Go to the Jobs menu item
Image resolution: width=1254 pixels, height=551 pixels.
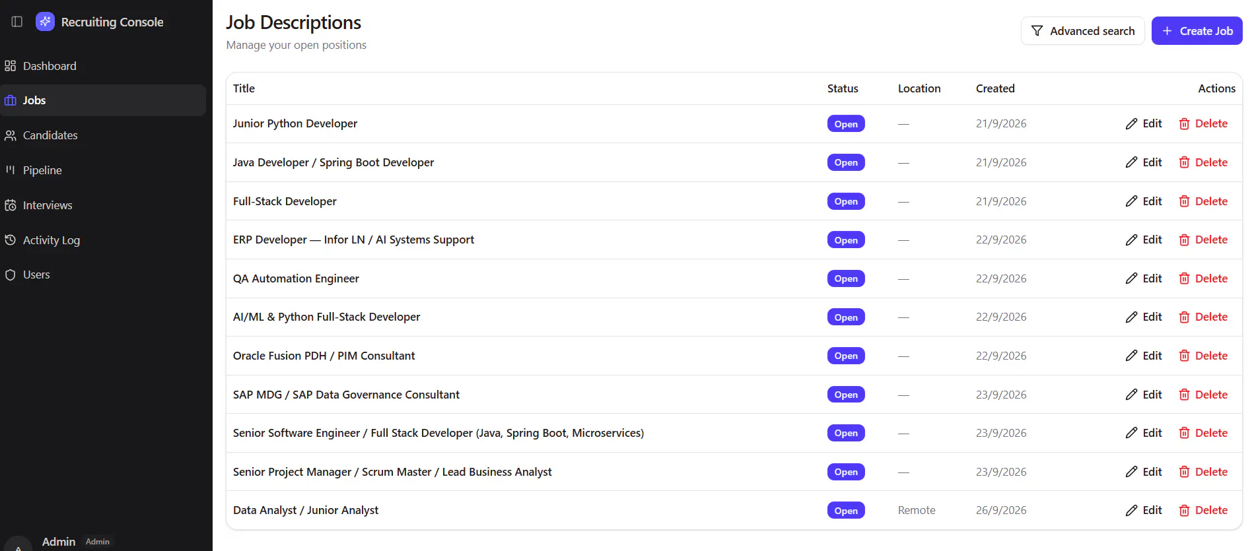pos(103,100)
